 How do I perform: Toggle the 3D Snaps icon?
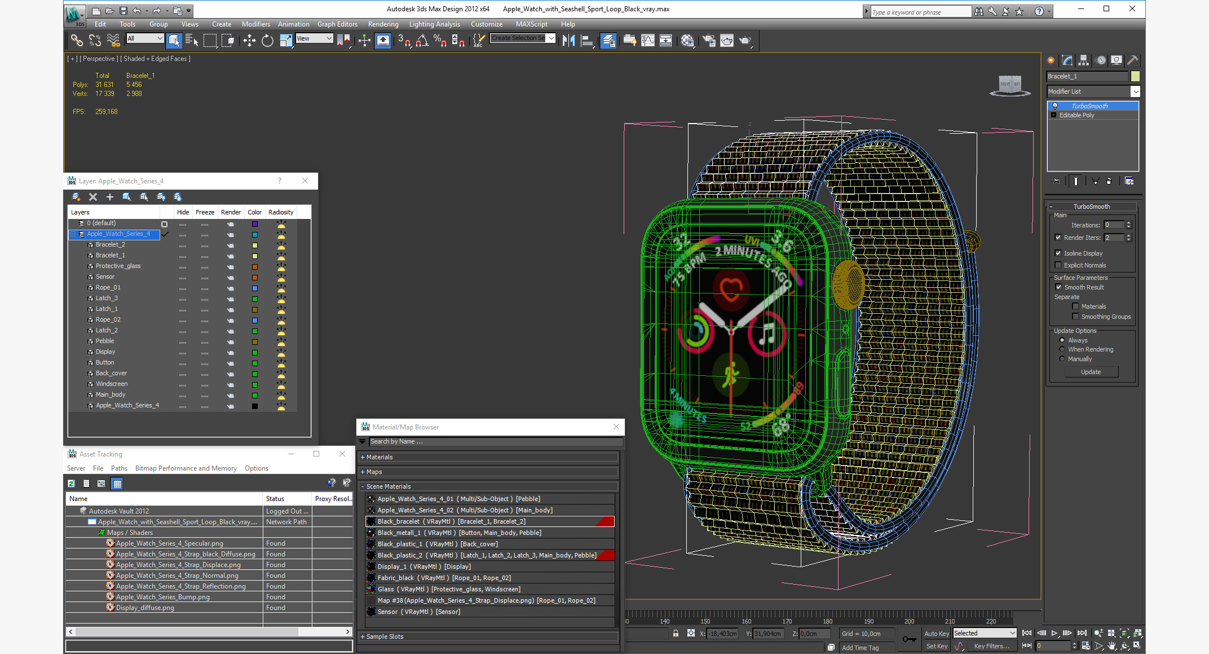click(404, 40)
